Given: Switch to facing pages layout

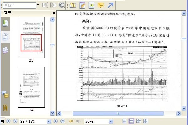Looking at the screenshot, I should pos(146,121).
